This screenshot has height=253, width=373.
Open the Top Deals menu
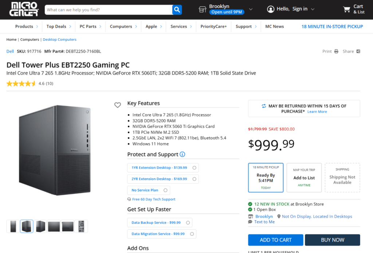pyautogui.click(x=58, y=27)
